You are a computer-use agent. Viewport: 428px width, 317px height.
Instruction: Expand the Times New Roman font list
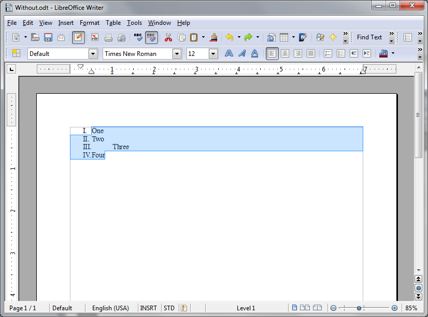(x=177, y=53)
